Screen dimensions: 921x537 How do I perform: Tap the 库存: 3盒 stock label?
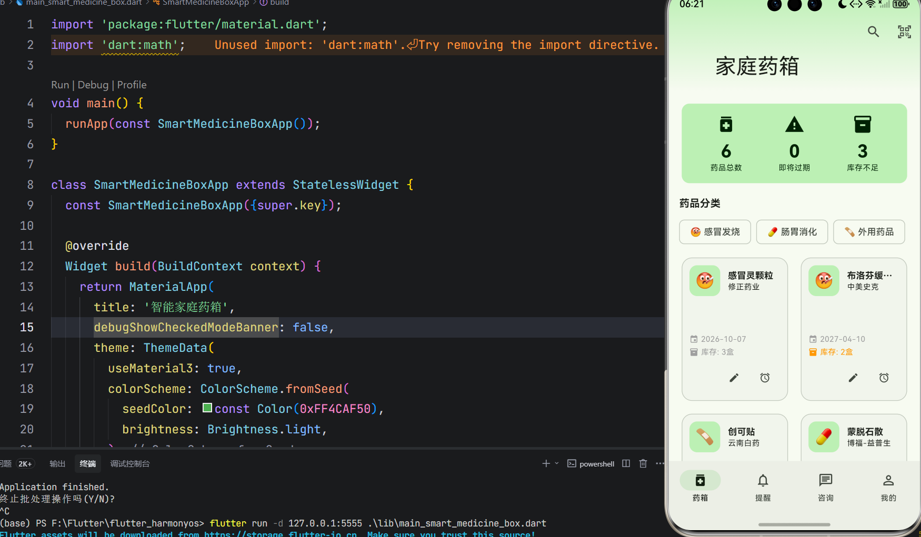(717, 352)
